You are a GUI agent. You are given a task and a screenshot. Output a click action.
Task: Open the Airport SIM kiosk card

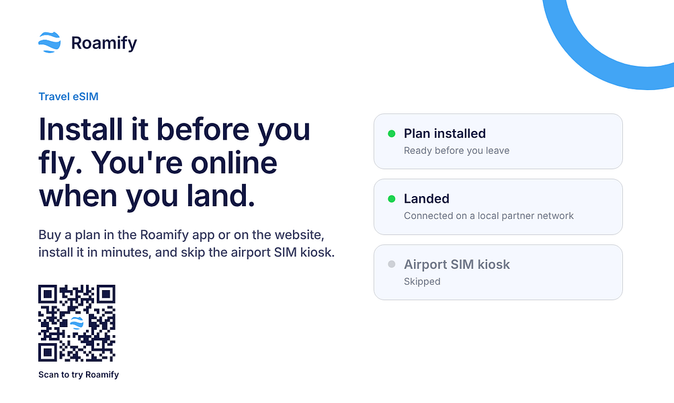[x=498, y=272]
